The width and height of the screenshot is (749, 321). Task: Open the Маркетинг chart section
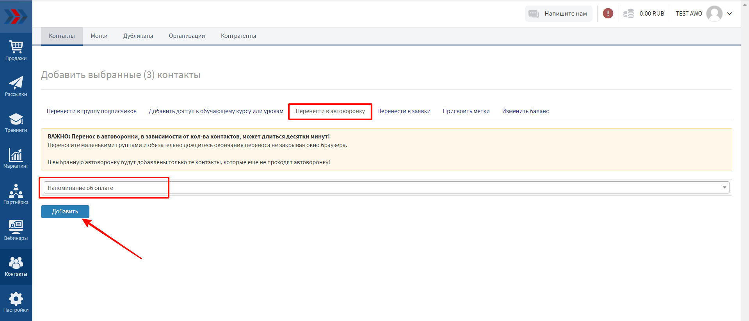pyautogui.click(x=16, y=158)
